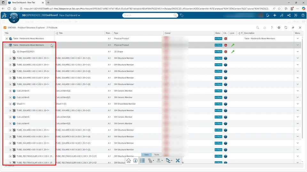Click the share arrow icon in top bar
The width and height of the screenshot is (307, 172).
[282, 15]
